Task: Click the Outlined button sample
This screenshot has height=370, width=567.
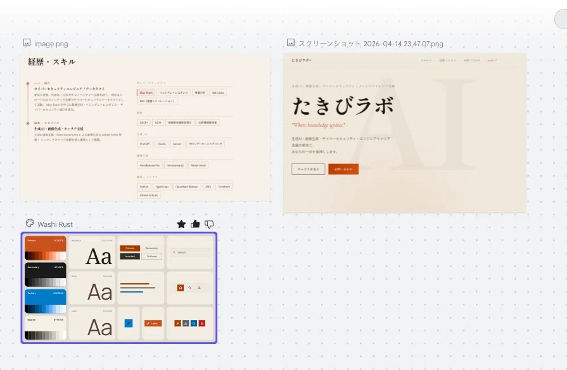Action: (151, 256)
